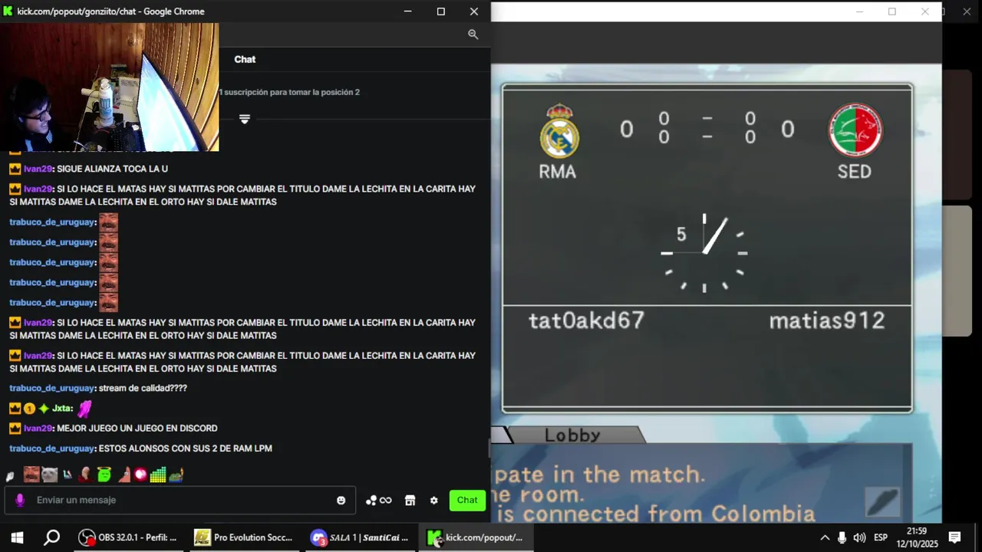Click the webcam video thumbnail
Viewport: 982px width, 552px height.
[x=109, y=87]
